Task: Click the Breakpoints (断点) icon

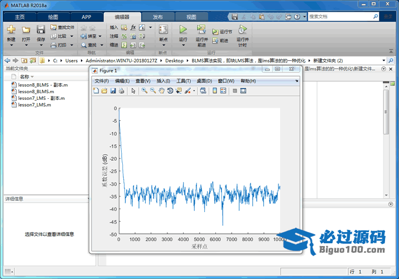Action: (163, 30)
